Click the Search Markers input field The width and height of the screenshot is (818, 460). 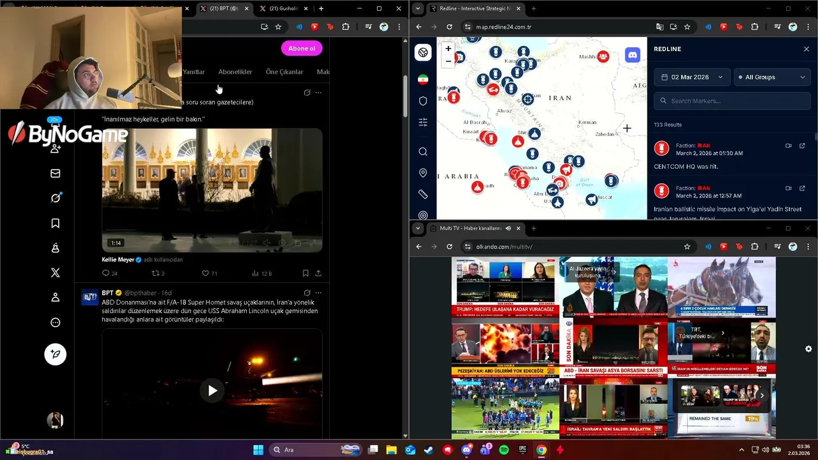coord(732,101)
